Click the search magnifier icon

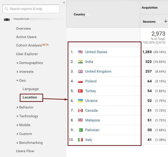6,9
